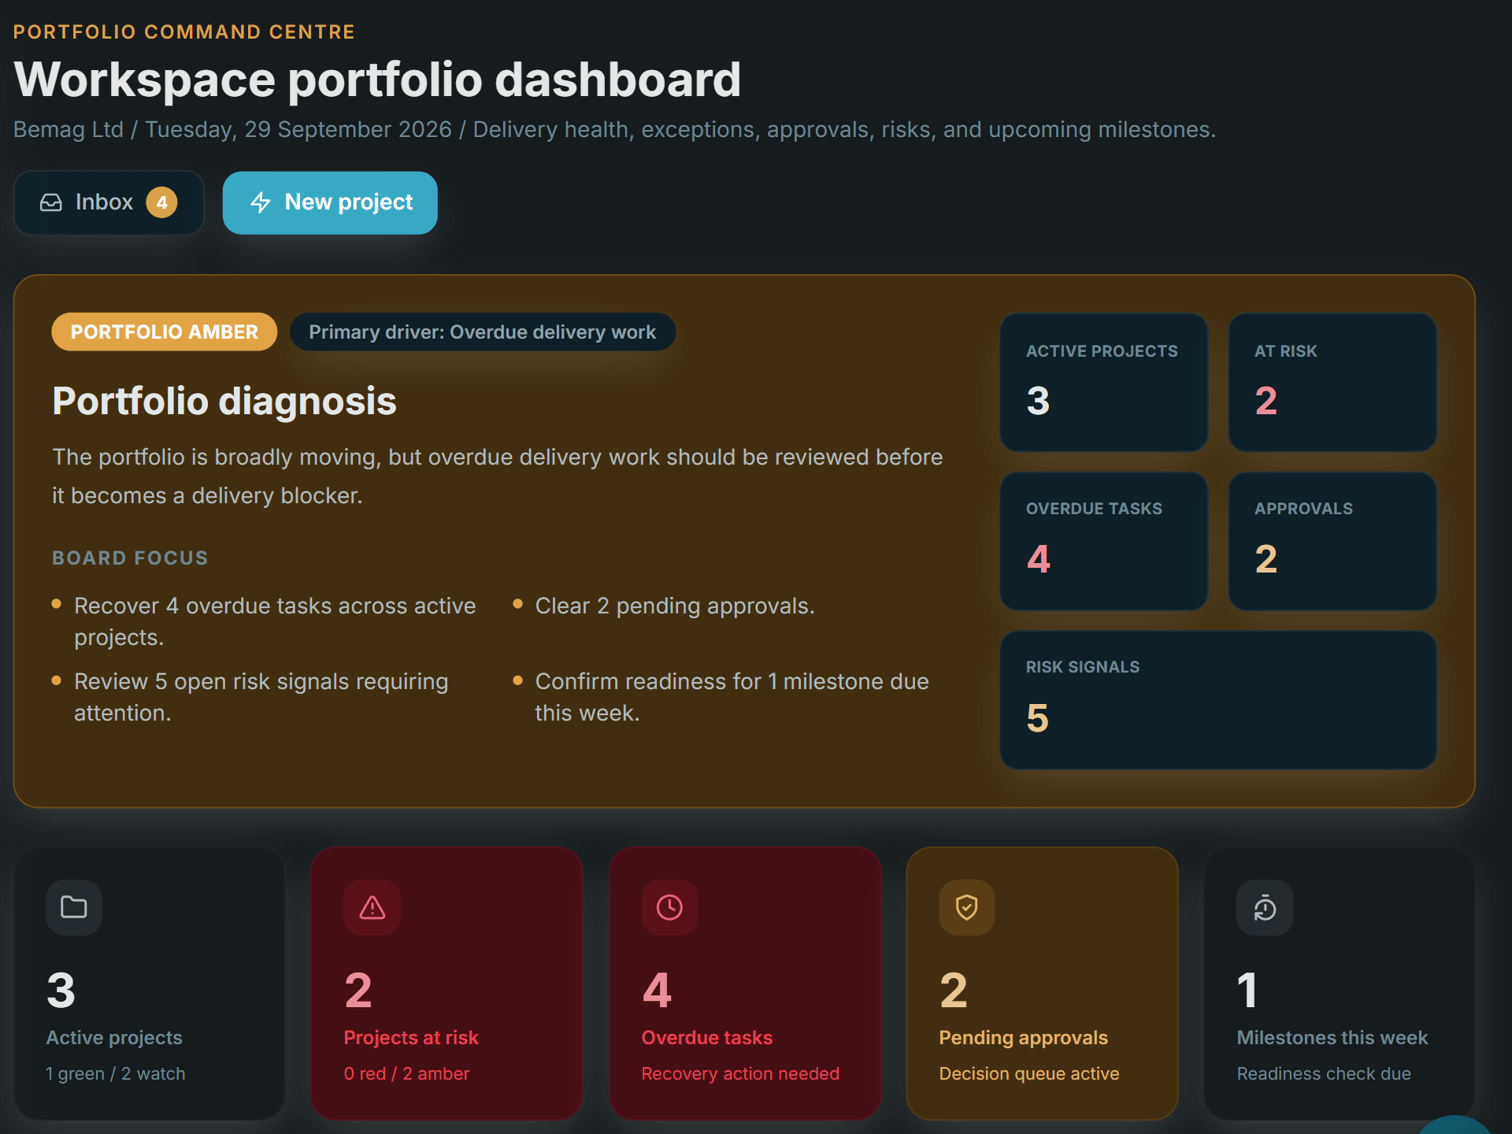
Task: Click 'Clear 2 pending approvals' bullet
Action: tap(675, 606)
